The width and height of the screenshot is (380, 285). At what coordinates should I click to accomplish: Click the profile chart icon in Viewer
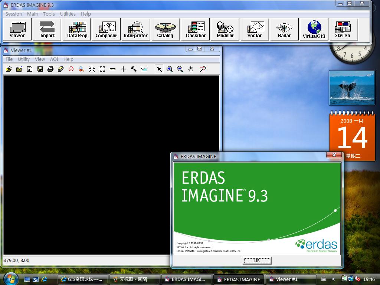[144, 69]
